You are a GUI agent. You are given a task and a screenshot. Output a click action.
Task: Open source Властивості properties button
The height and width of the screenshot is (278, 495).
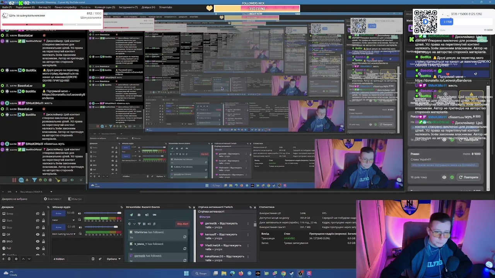click(x=53, y=199)
